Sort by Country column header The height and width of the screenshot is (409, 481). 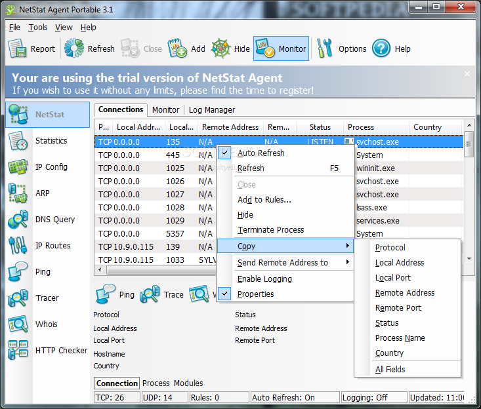pos(435,127)
